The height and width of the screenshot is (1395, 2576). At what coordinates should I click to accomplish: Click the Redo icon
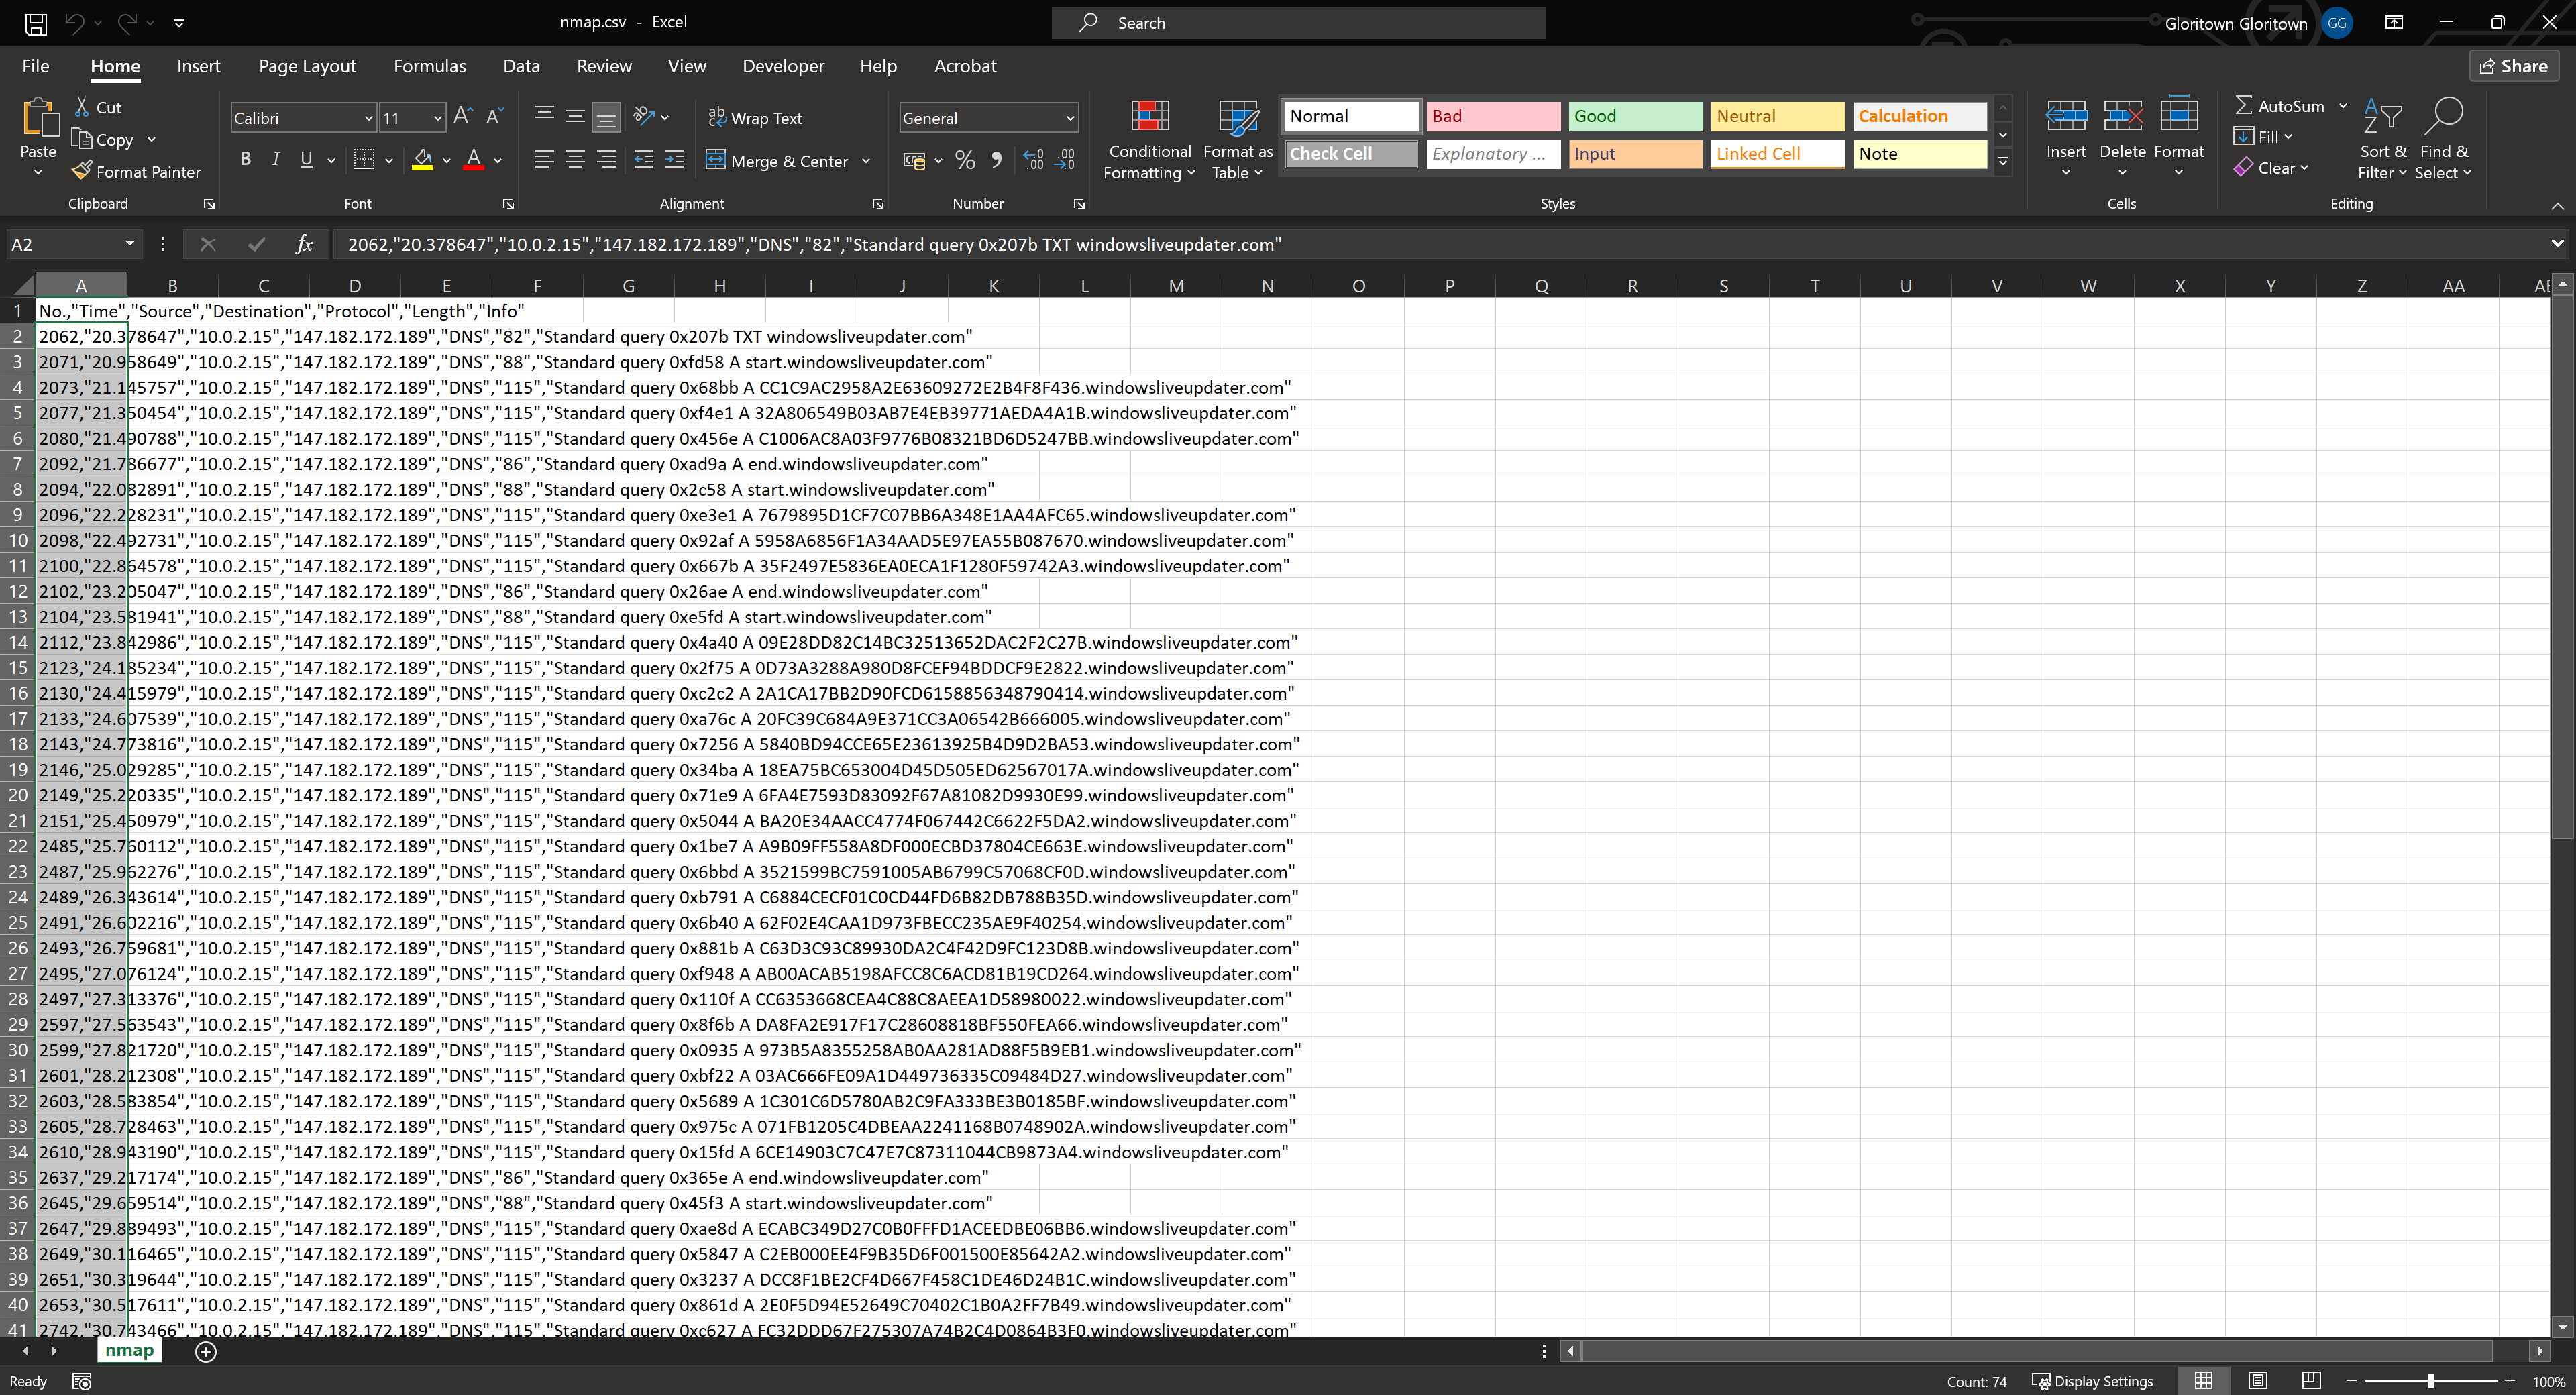[x=127, y=22]
